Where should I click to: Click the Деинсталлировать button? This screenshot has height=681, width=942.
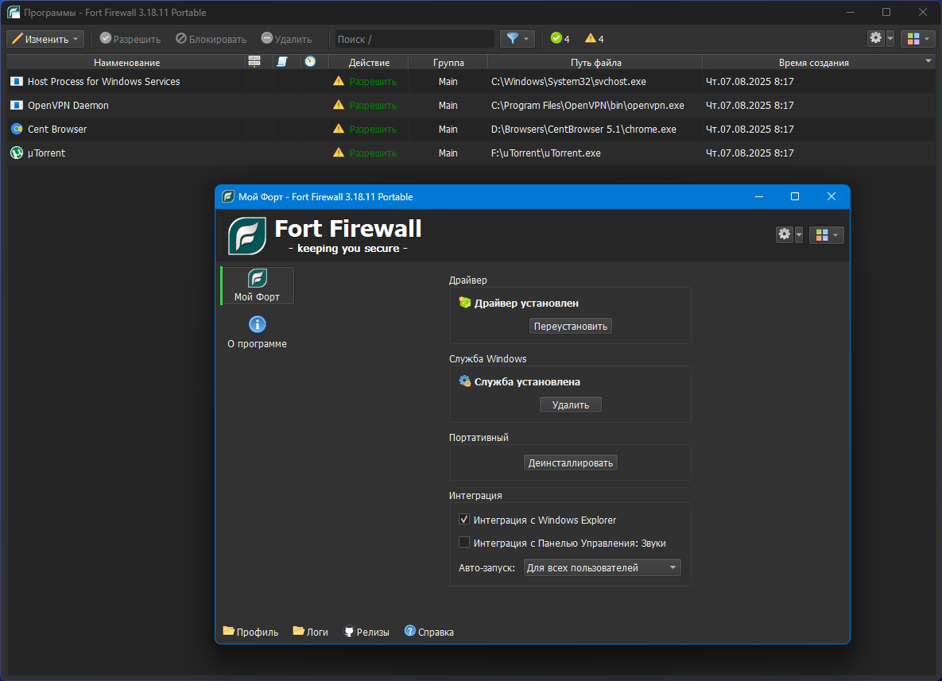click(x=571, y=463)
